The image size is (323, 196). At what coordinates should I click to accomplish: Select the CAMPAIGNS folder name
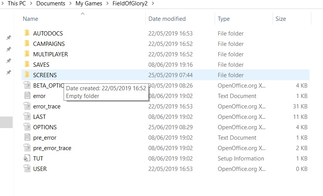coord(49,44)
